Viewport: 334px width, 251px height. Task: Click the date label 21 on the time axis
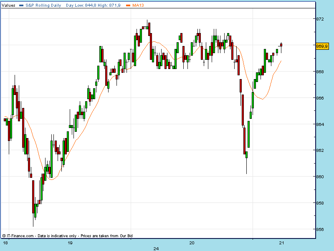[281, 243]
